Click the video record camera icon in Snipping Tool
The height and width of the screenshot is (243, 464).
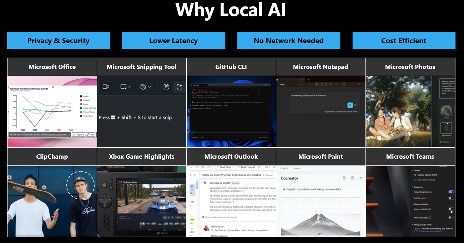105,87
